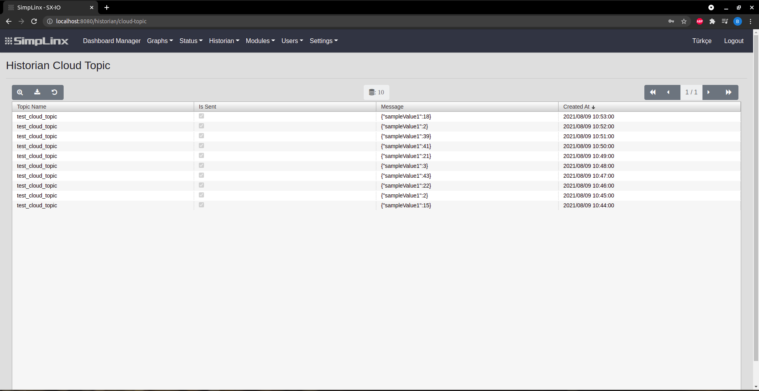Select message {"sampleValue1":15}
The image size is (759, 391).
pyautogui.click(x=406, y=205)
